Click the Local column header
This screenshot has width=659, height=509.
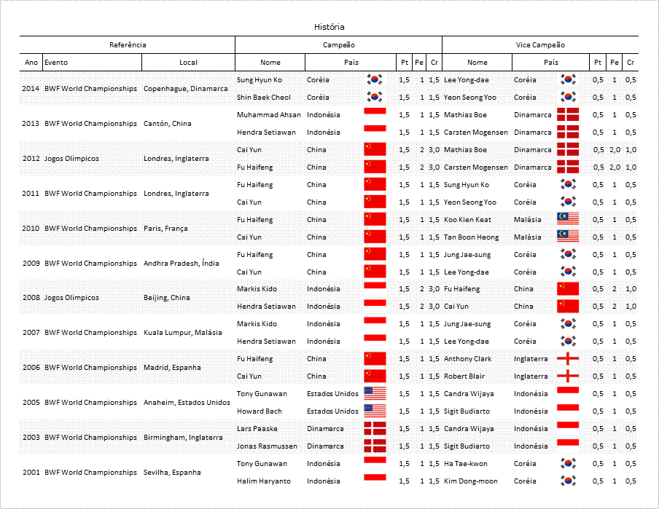(x=188, y=62)
